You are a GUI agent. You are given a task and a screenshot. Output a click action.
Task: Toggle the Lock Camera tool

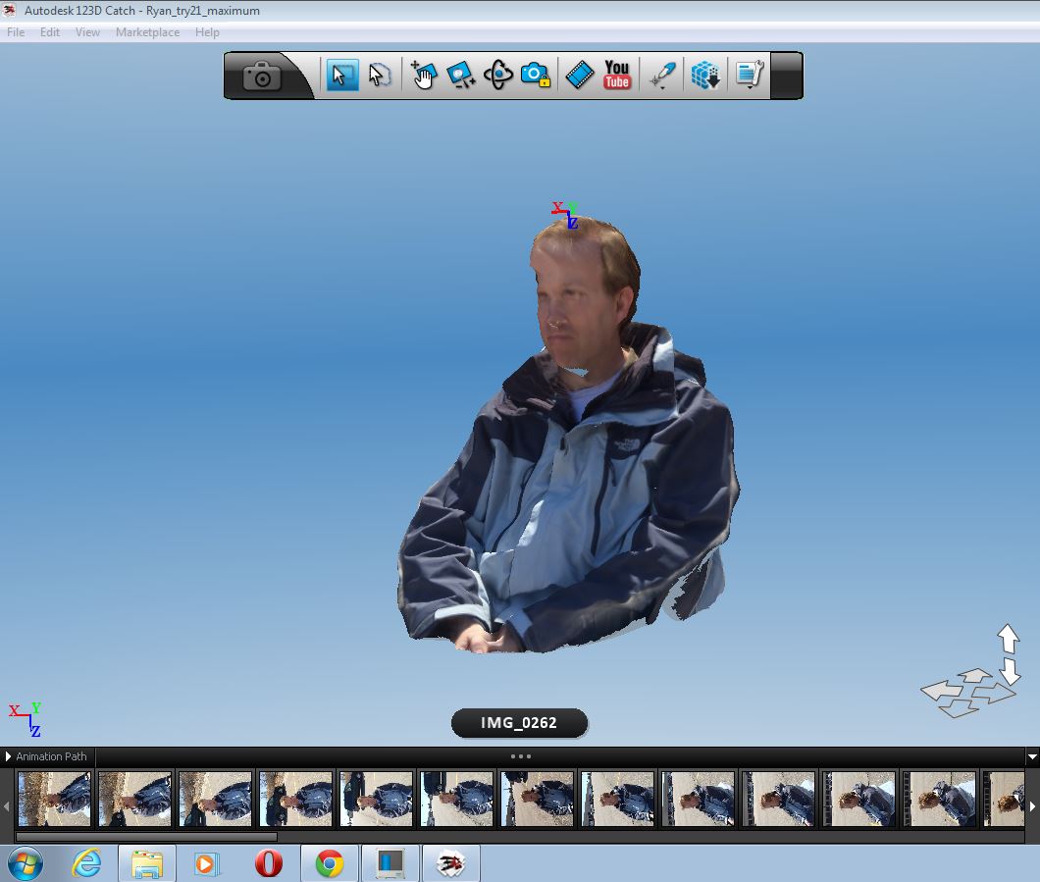(x=536, y=75)
